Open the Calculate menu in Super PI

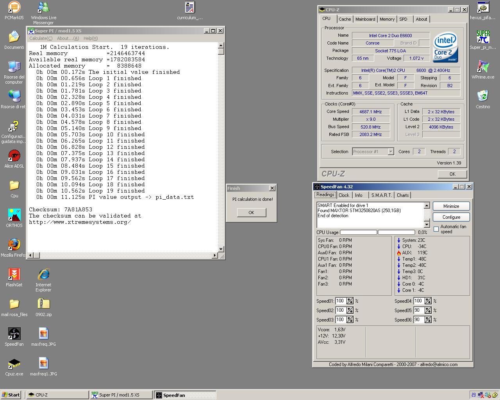[41, 38]
